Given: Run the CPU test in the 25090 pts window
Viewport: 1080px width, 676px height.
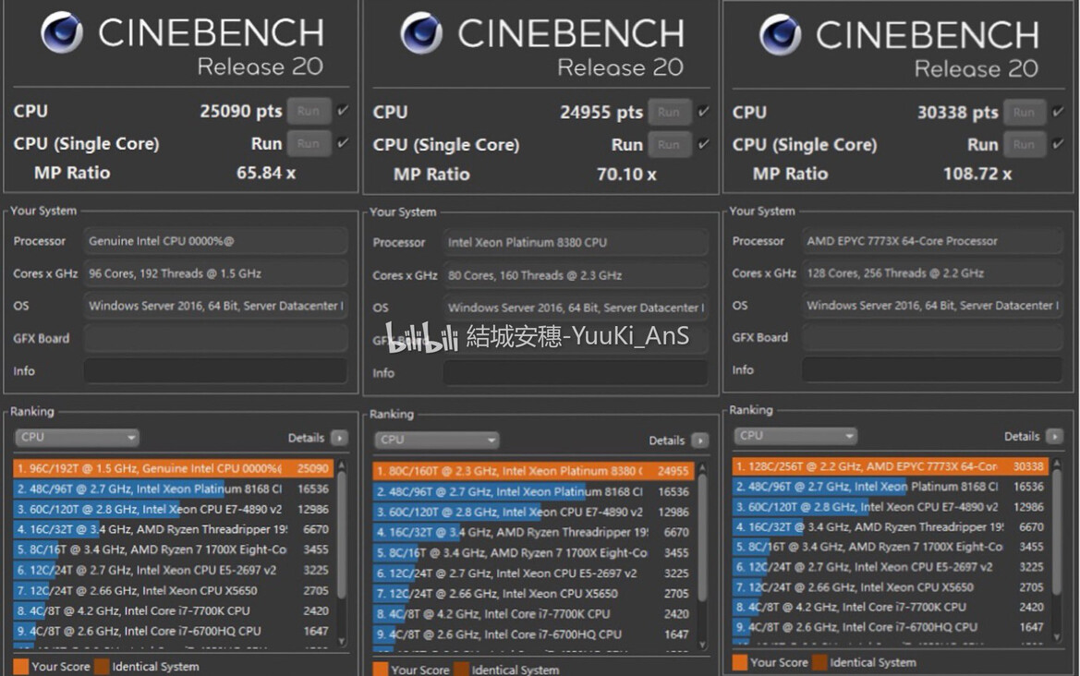Looking at the screenshot, I should tap(309, 111).
